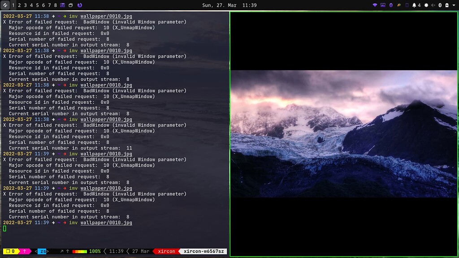The width and height of the screenshot is (459, 258).
Task: Click the dark window app icon in top bar
Action: [x=71, y=4]
